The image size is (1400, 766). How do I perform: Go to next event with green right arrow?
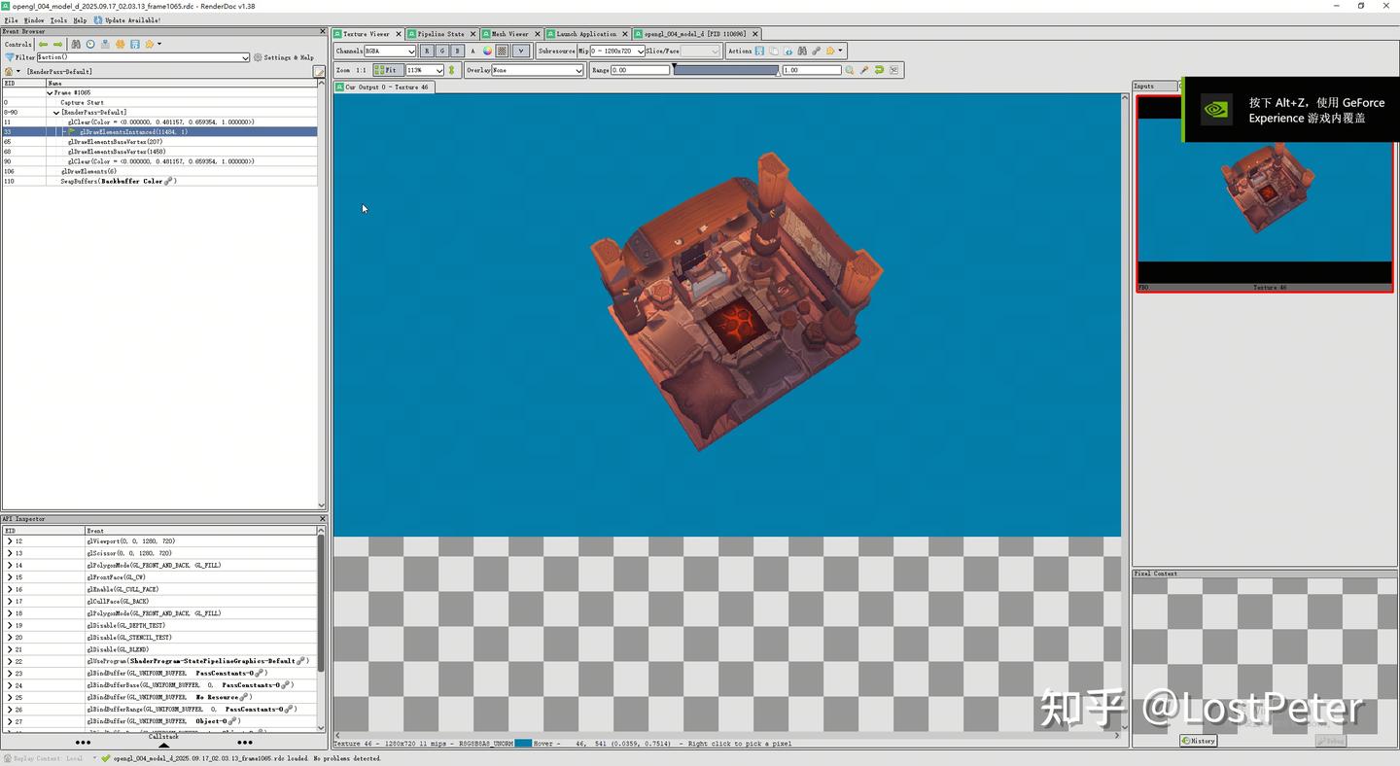[x=57, y=44]
